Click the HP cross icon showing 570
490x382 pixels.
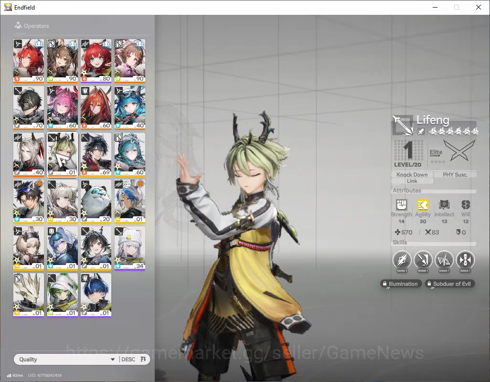[x=397, y=232]
